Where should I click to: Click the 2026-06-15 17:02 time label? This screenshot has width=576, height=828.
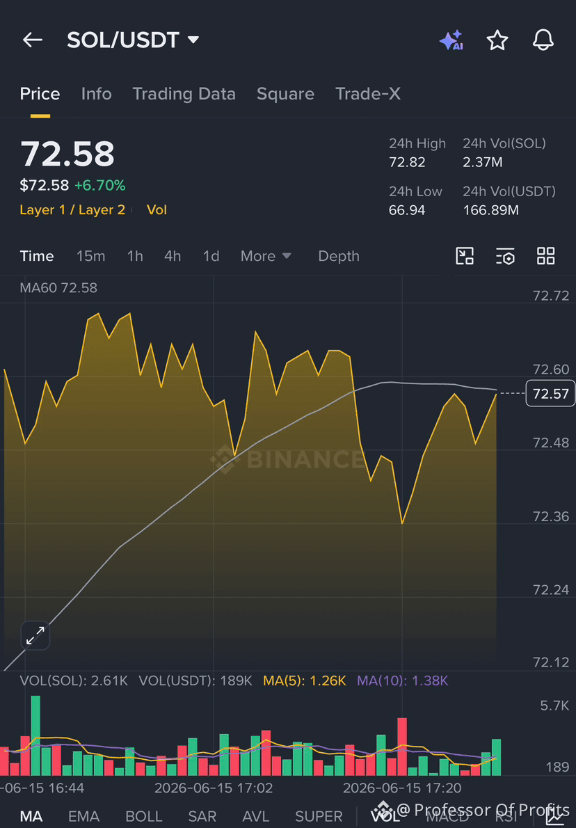pyautogui.click(x=214, y=788)
